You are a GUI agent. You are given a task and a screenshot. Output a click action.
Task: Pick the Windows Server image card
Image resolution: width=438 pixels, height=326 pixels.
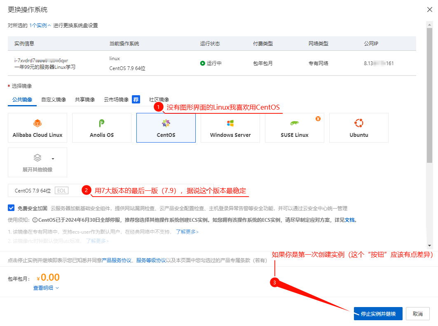pyautogui.click(x=230, y=128)
